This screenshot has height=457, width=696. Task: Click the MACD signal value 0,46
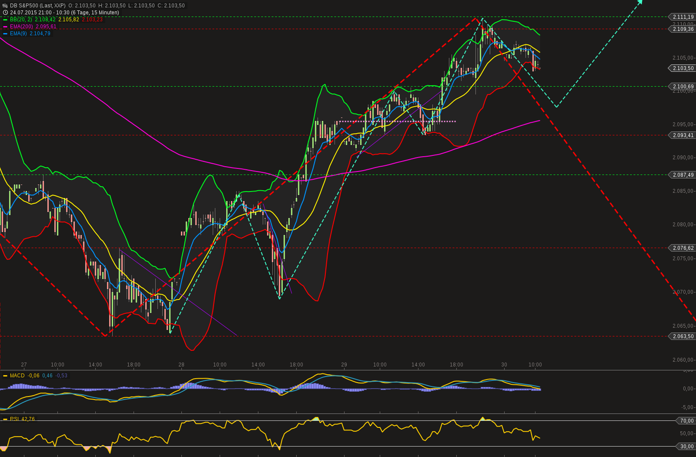(x=47, y=376)
